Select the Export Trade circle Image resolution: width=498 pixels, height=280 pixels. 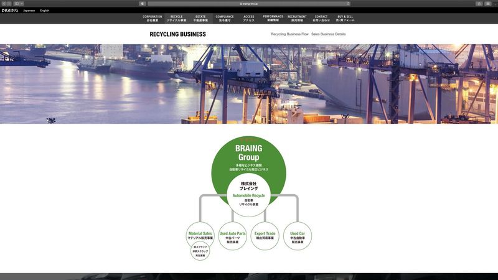click(265, 236)
